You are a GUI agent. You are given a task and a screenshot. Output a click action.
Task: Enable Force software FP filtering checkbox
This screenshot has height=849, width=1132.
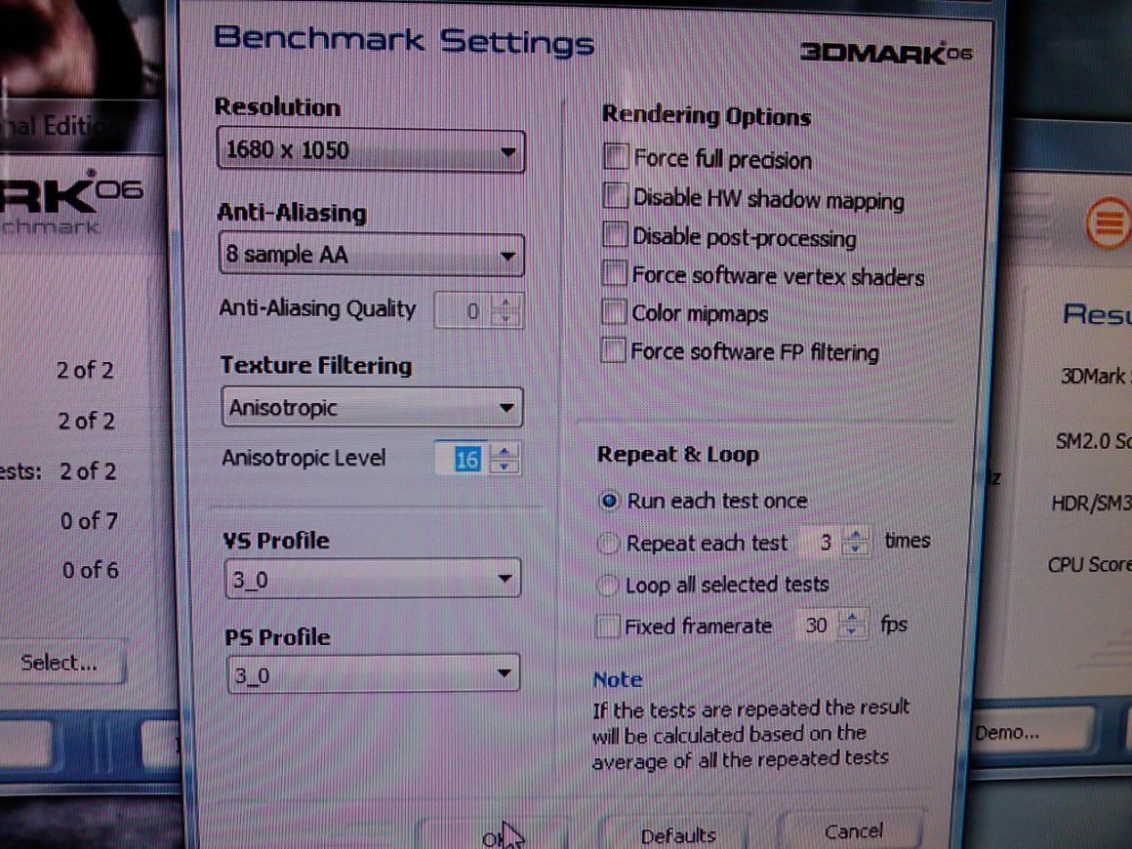point(613,351)
